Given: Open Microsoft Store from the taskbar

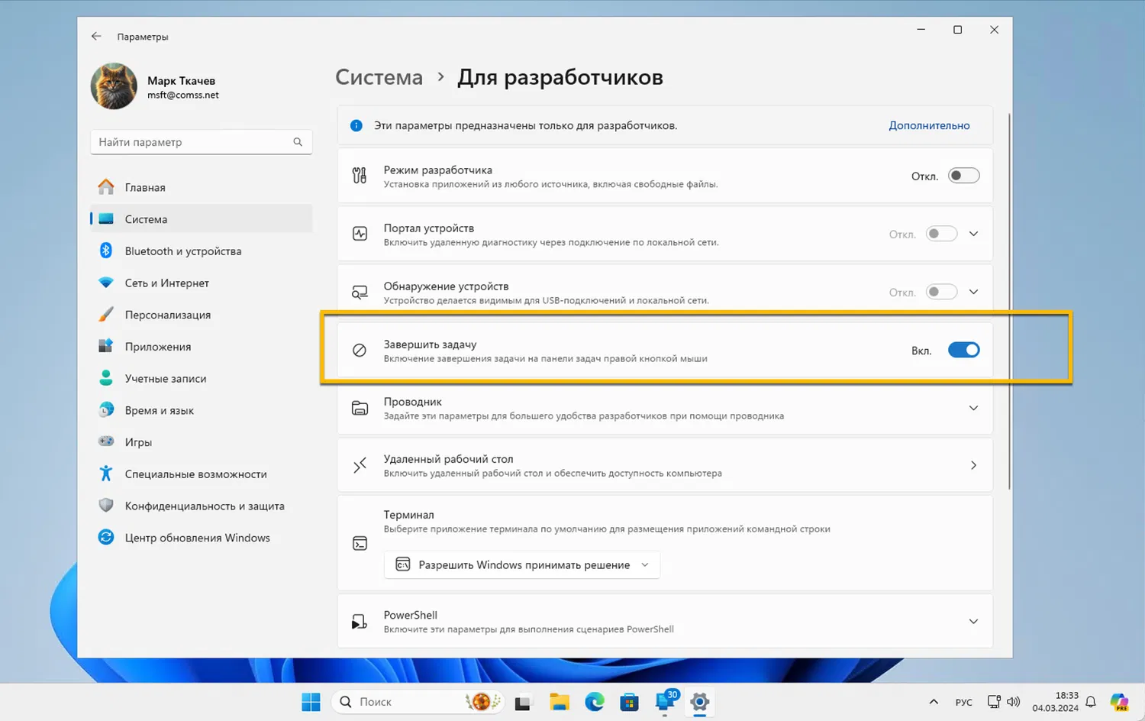Looking at the screenshot, I should (629, 702).
